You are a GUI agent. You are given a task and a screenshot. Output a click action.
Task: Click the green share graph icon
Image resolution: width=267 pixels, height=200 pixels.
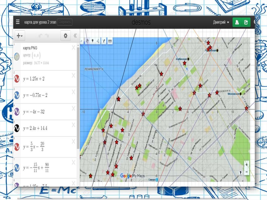click(246, 22)
